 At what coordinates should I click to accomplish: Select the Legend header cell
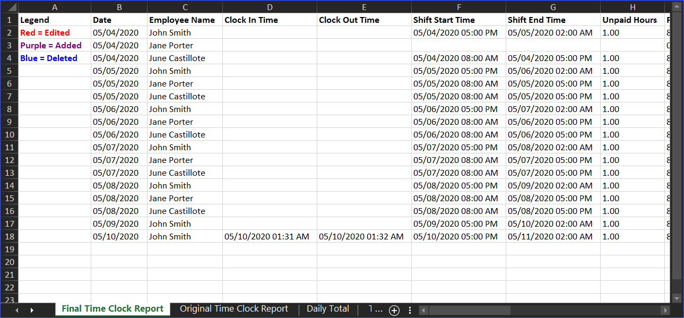tap(55, 20)
